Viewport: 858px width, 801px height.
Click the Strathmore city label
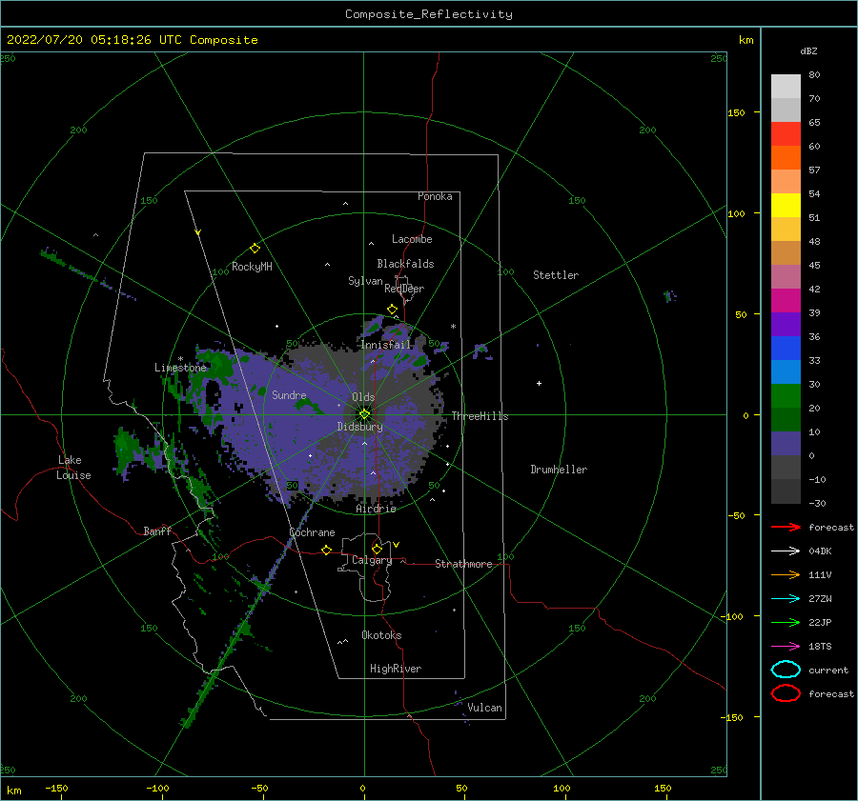pyautogui.click(x=463, y=564)
